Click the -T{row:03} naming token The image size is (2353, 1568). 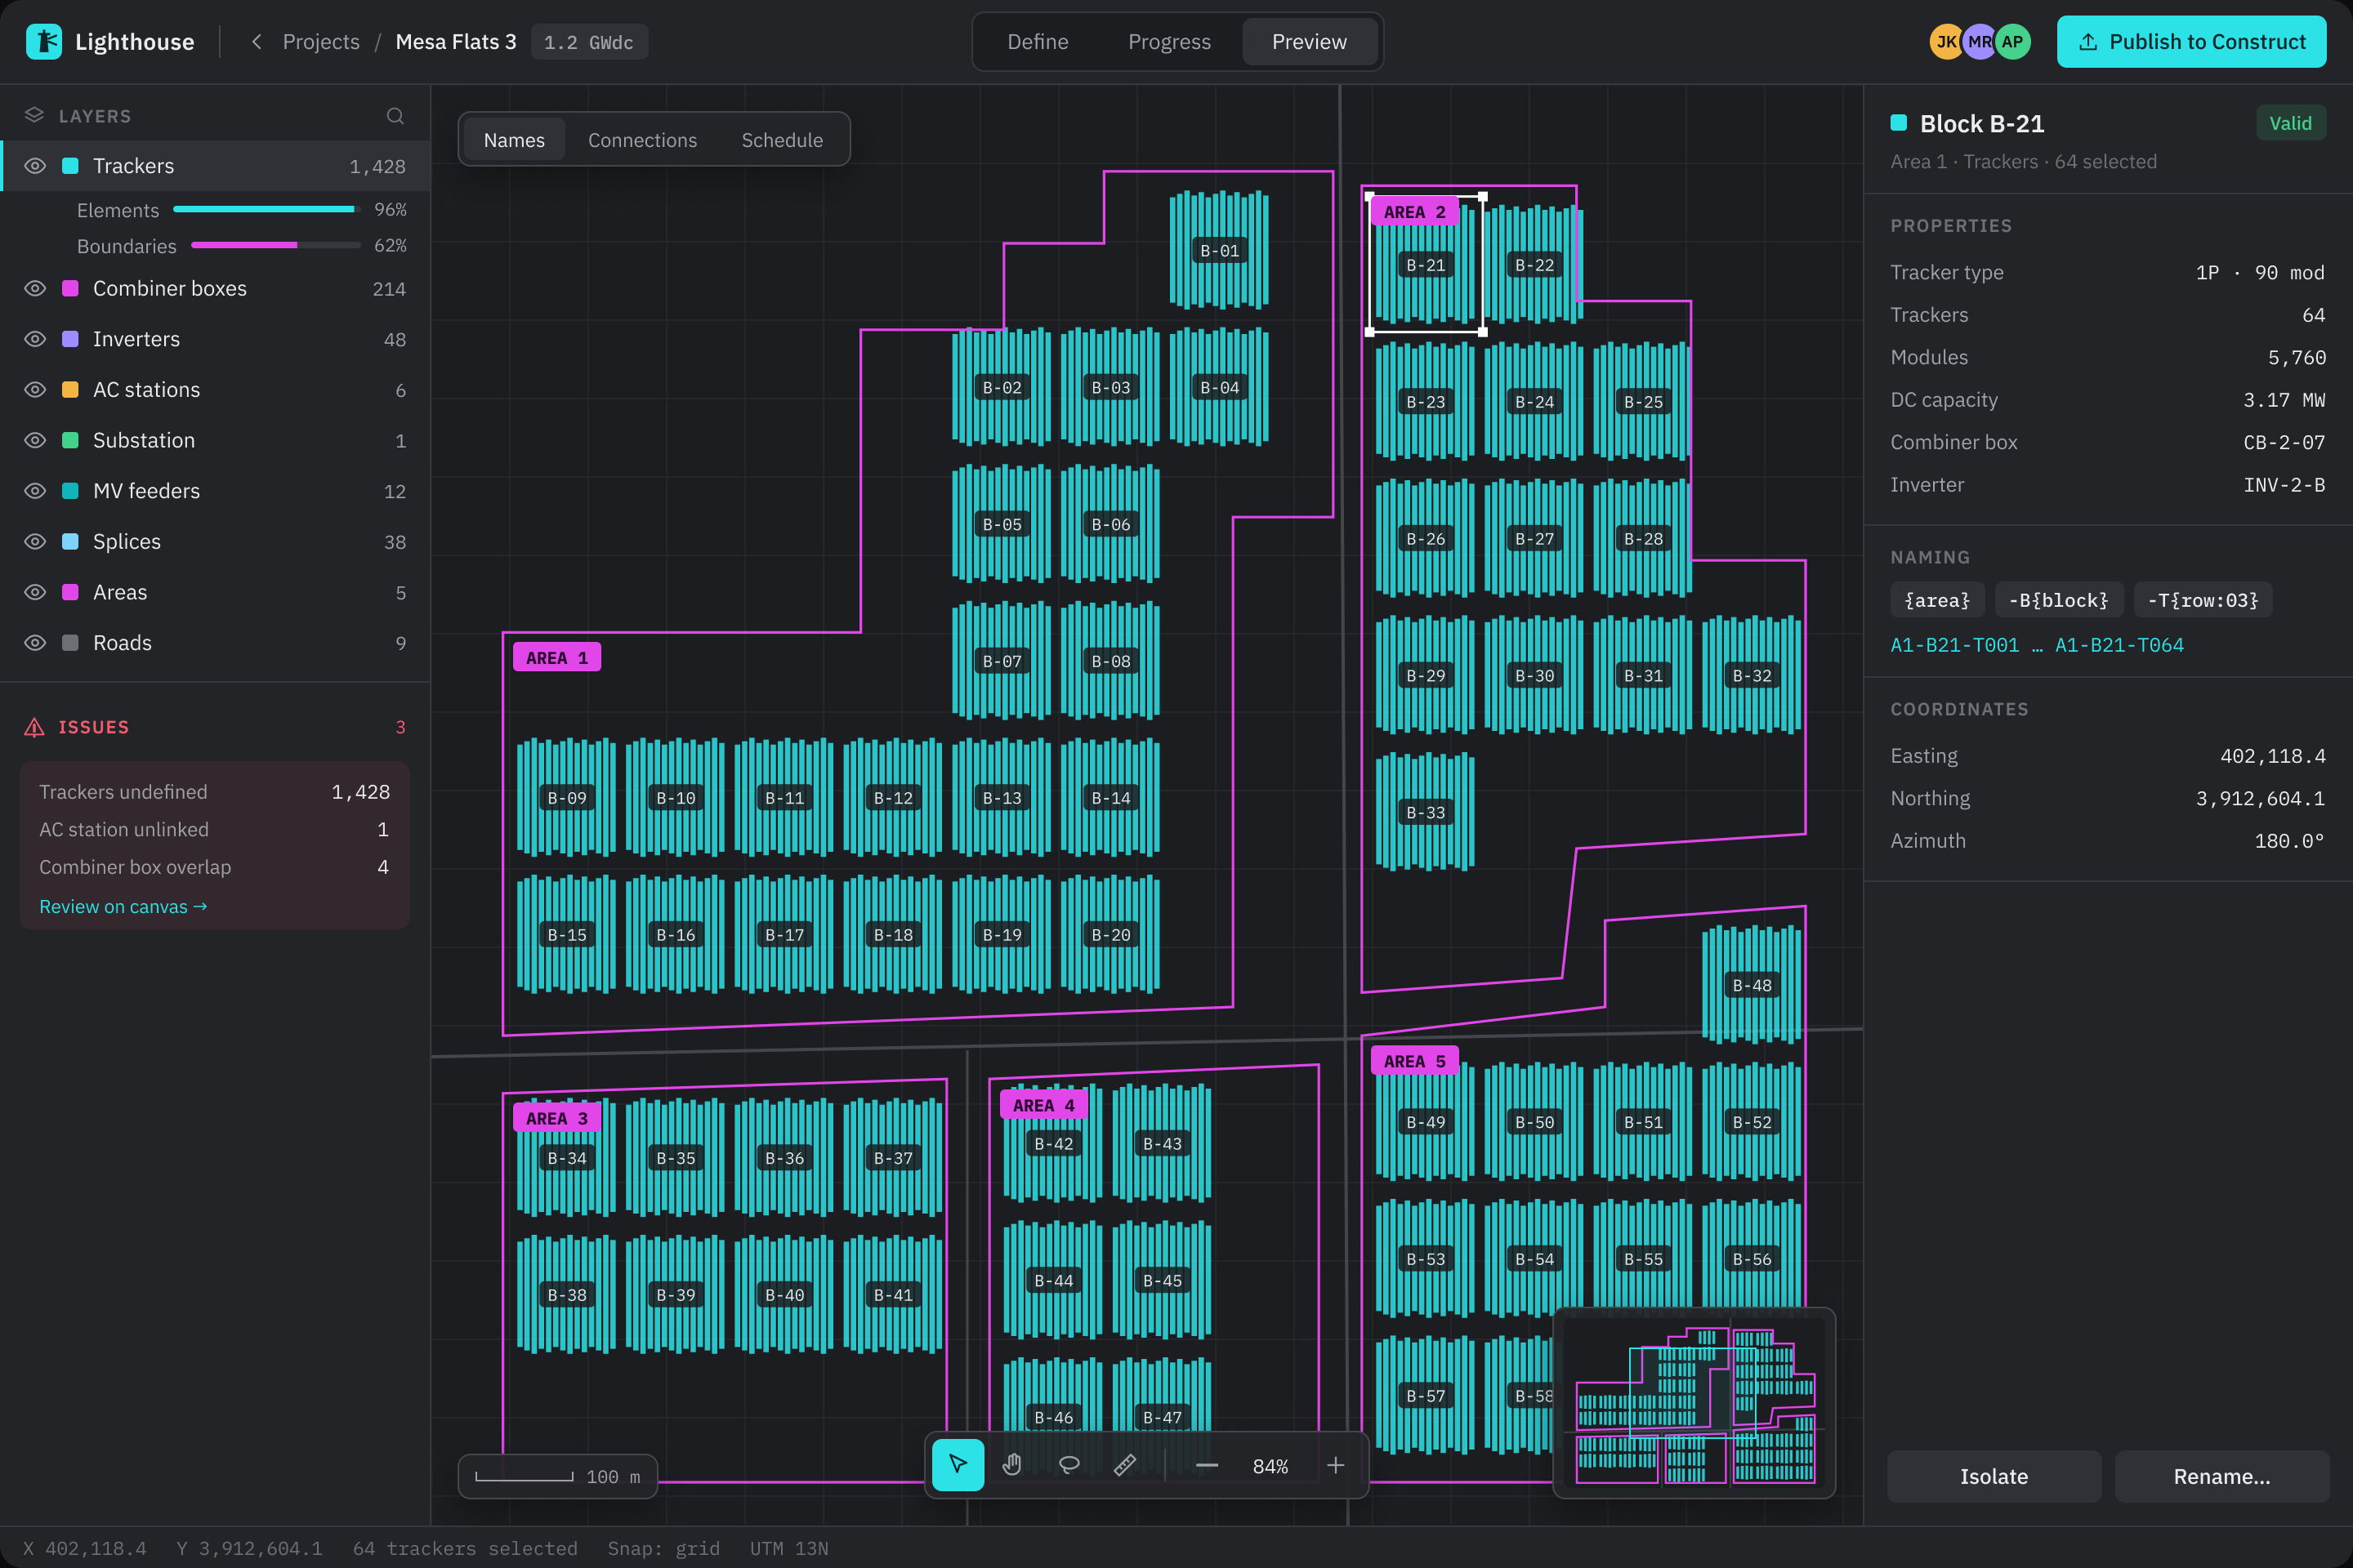coord(2202,600)
